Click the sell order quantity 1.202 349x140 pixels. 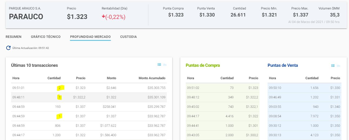tap(314, 97)
